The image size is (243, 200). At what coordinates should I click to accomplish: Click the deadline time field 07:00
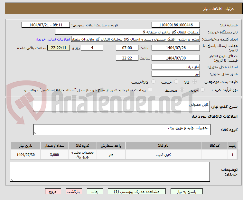[x=127, y=48]
